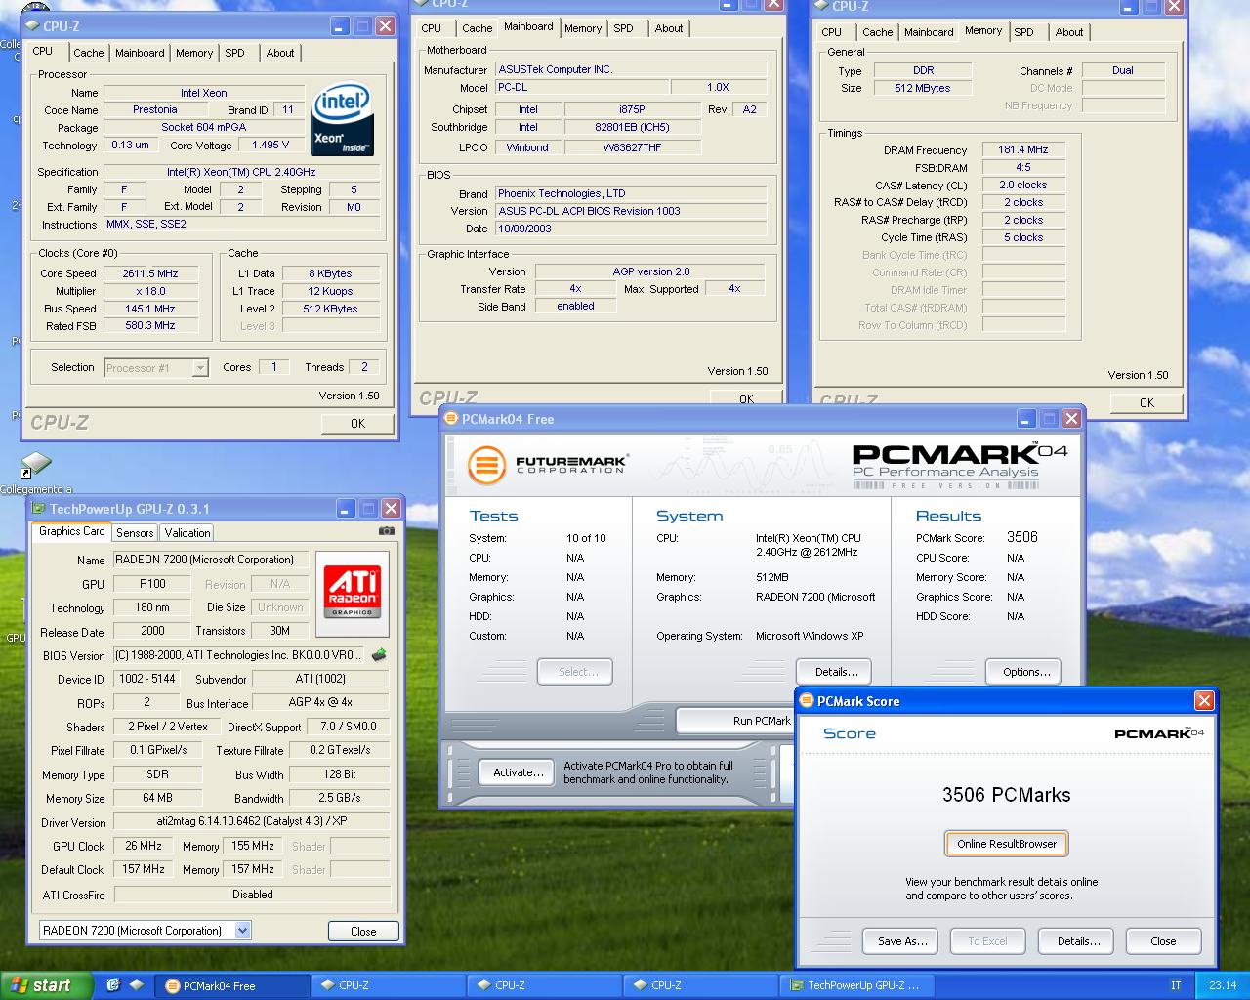
Task: Click the GPU-Z title bar icon
Action: [x=38, y=508]
